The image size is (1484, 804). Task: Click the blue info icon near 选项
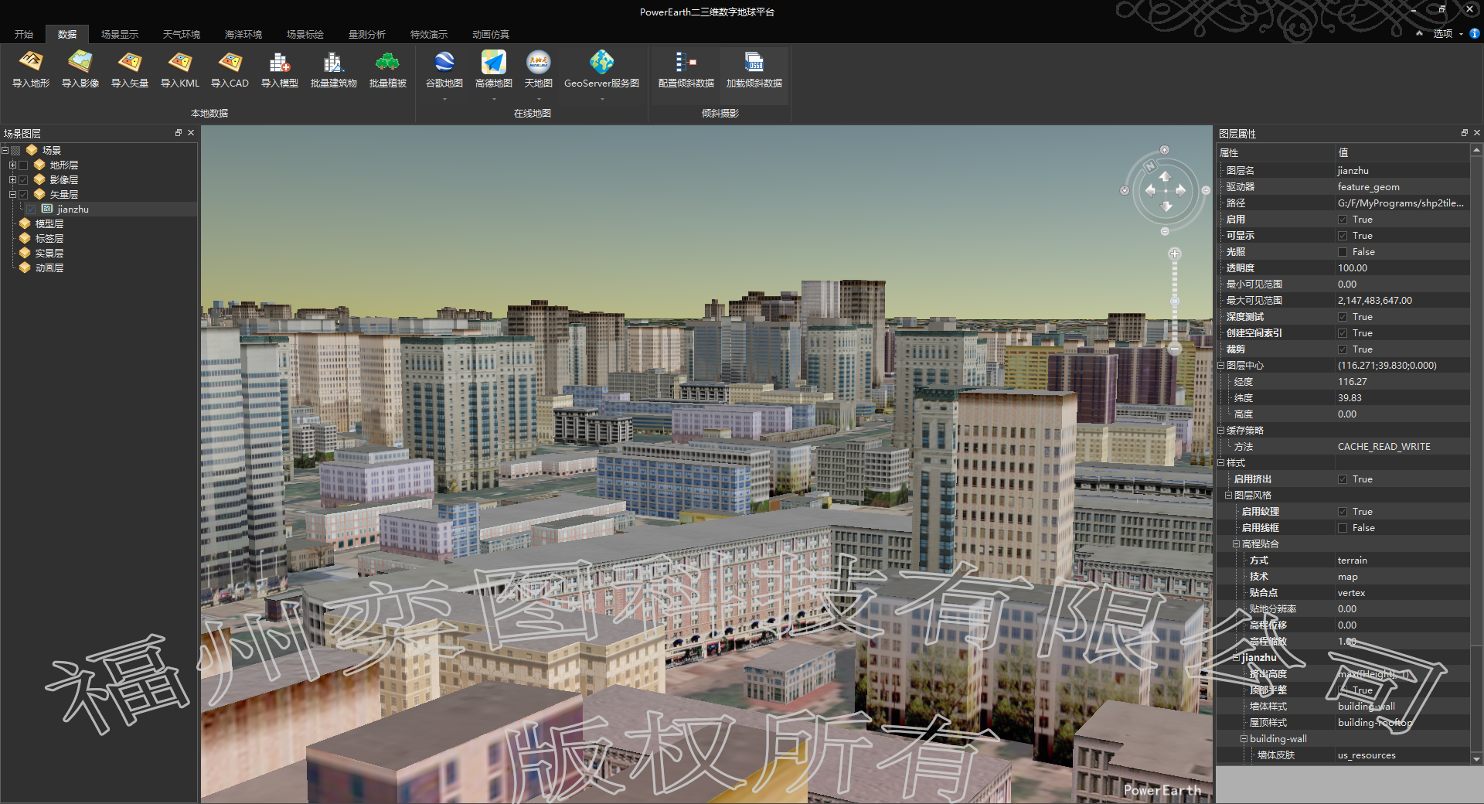[x=1475, y=33]
